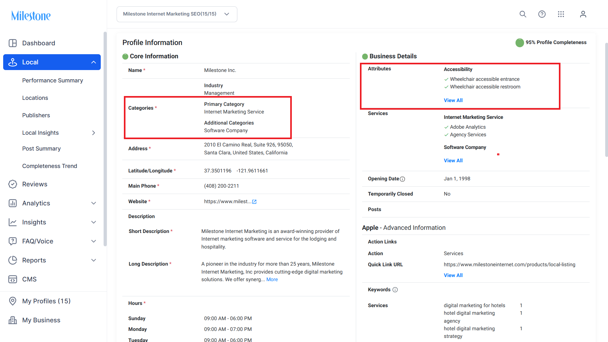Expand the Analytics menu chevron

pos(93,203)
